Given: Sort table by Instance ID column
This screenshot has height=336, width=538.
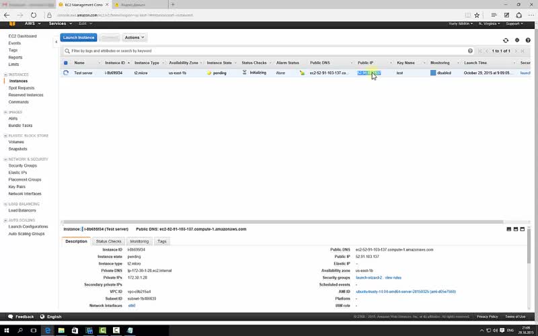Looking at the screenshot, I should 115,62.
